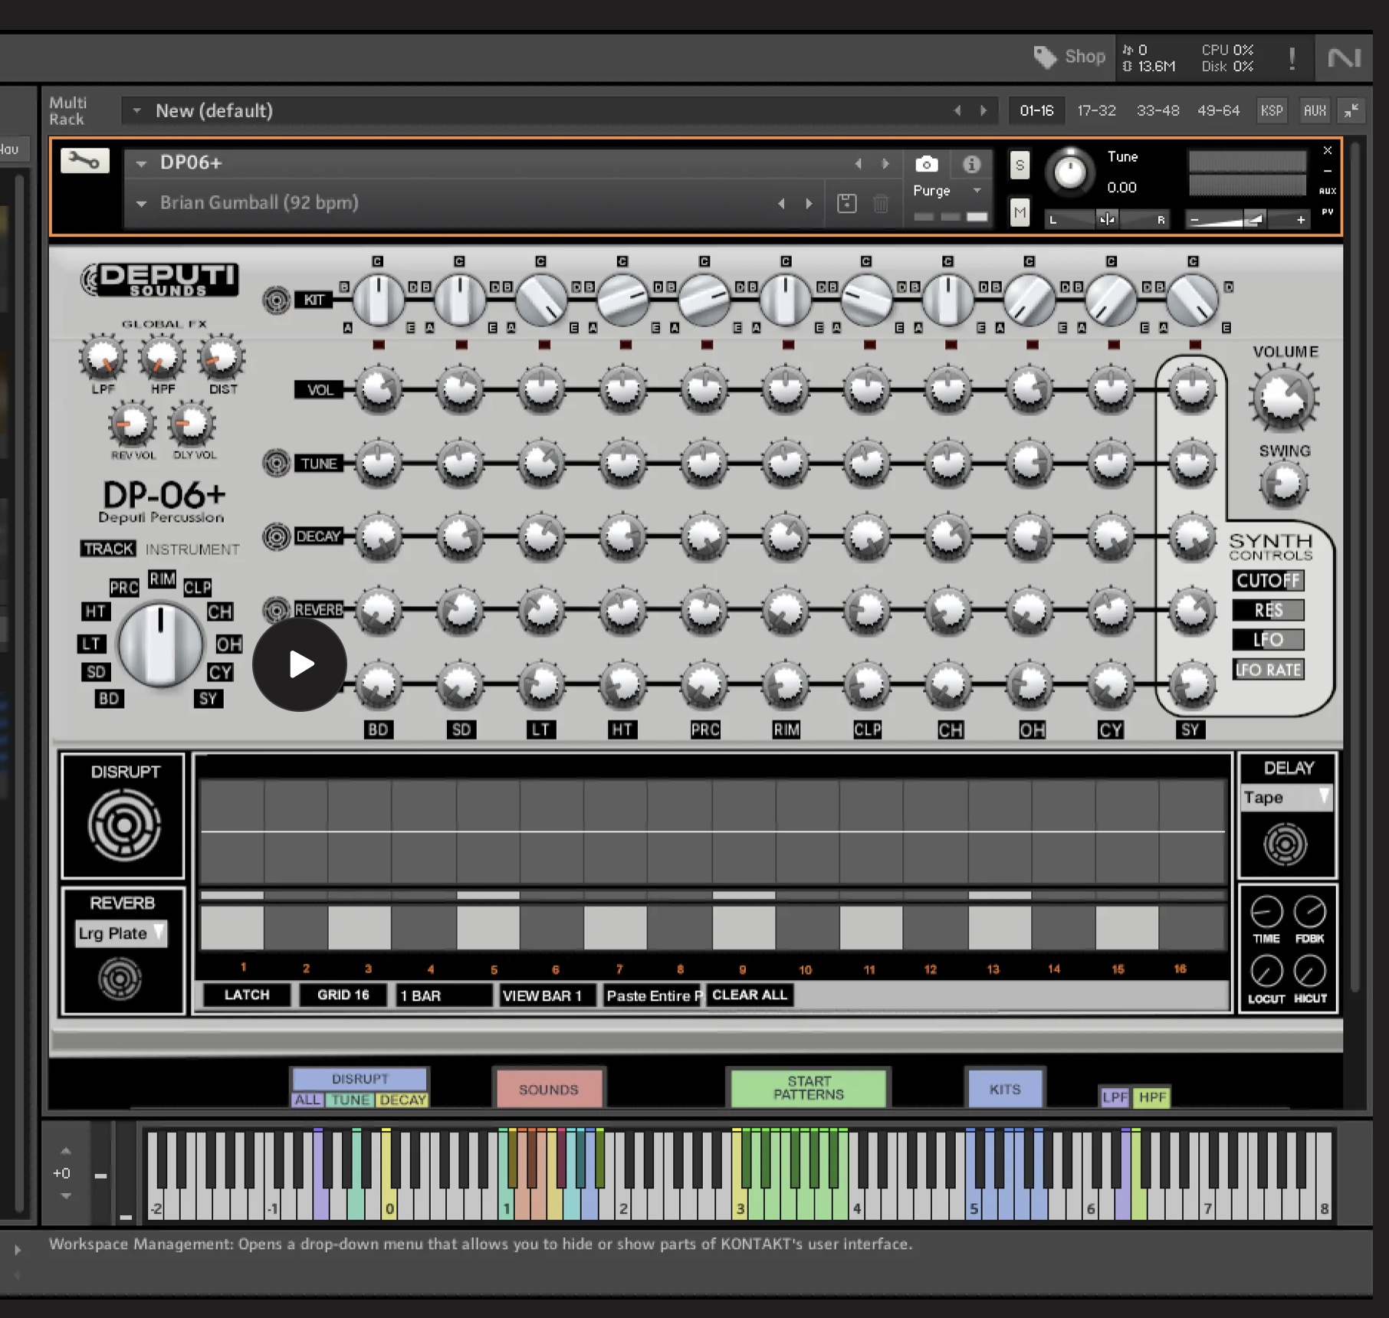The image size is (1389, 1318).
Task: Enable the LATCH button
Action: click(247, 995)
